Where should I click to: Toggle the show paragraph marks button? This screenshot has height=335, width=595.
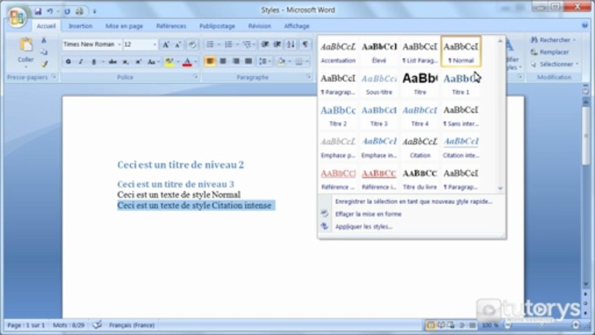[x=305, y=44]
